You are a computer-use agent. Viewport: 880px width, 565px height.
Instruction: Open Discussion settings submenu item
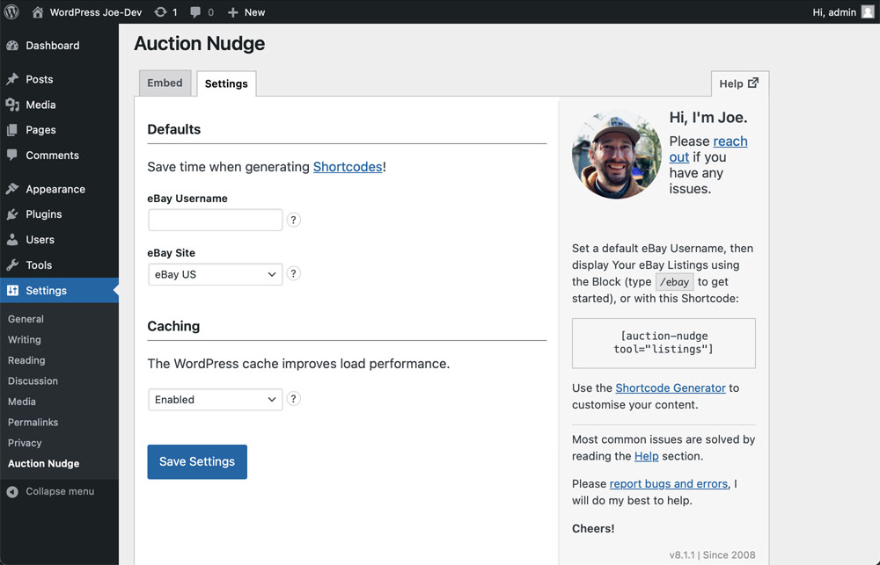[33, 381]
